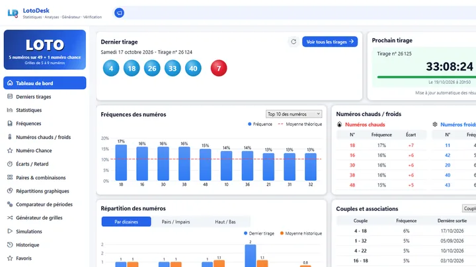Click the Historique history icon
This screenshot has width=476, height=267.
pyautogui.click(x=10, y=245)
